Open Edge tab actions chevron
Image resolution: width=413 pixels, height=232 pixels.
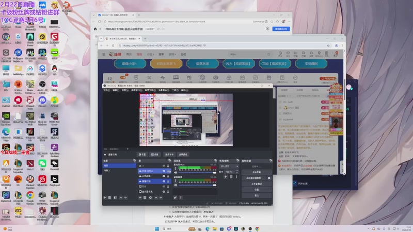click(x=93, y=15)
